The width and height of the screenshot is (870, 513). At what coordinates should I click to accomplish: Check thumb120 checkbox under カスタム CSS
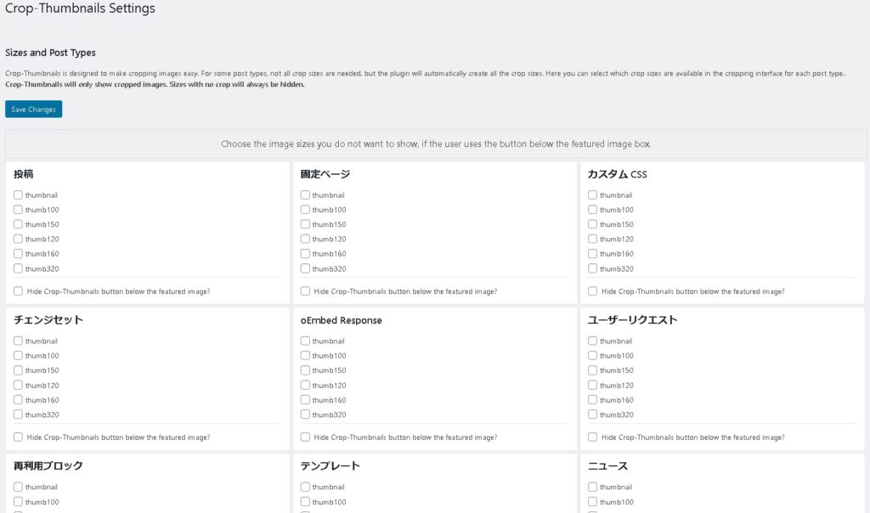[592, 240]
